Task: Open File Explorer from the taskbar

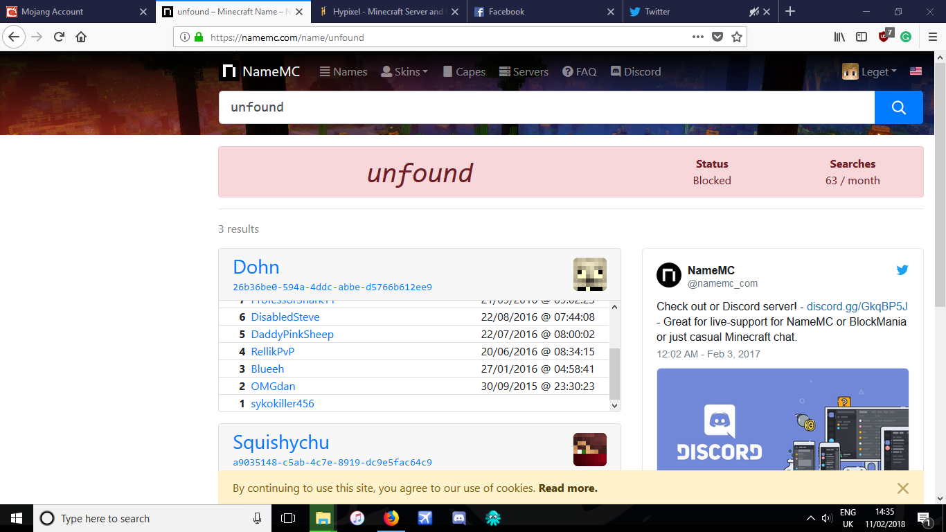Action: click(x=323, y=518)
